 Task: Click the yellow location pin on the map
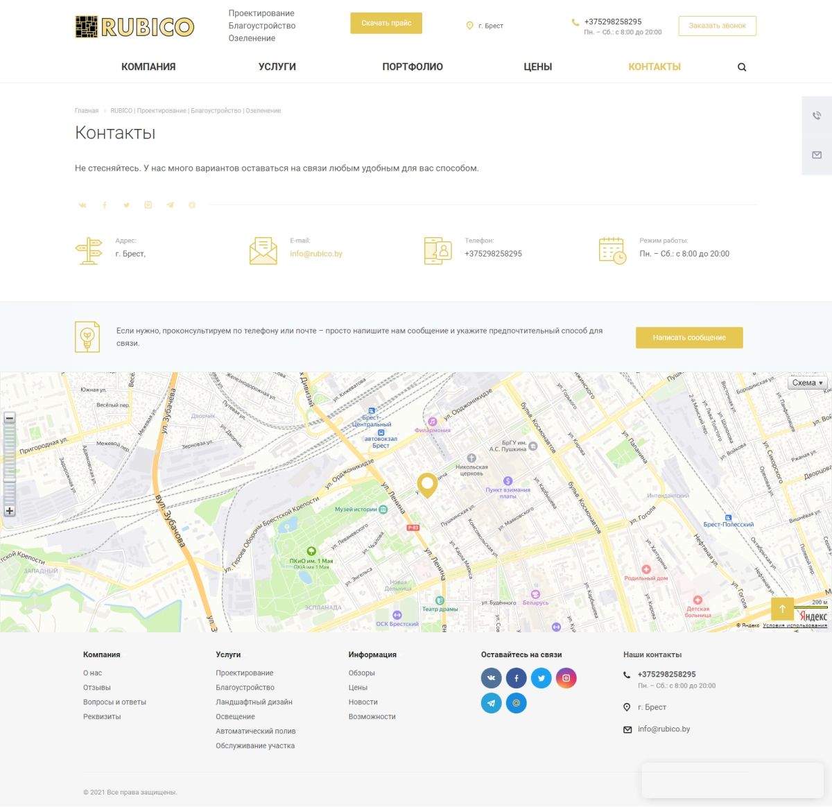coord(427,485)
